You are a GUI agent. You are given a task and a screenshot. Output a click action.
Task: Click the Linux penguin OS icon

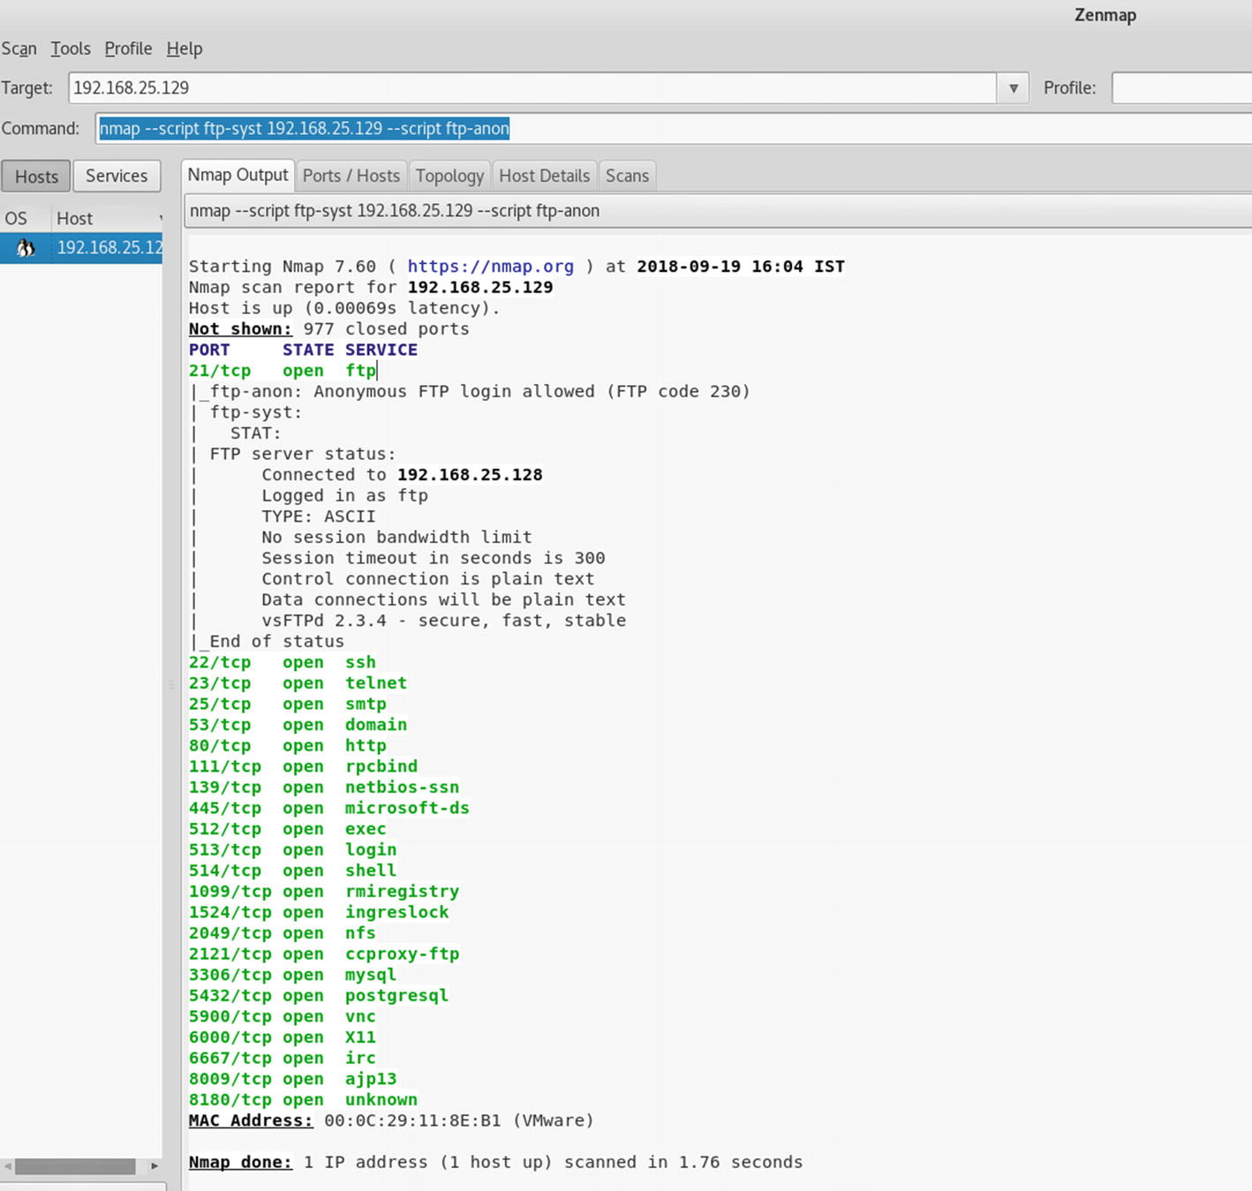(x=26, y=248)
